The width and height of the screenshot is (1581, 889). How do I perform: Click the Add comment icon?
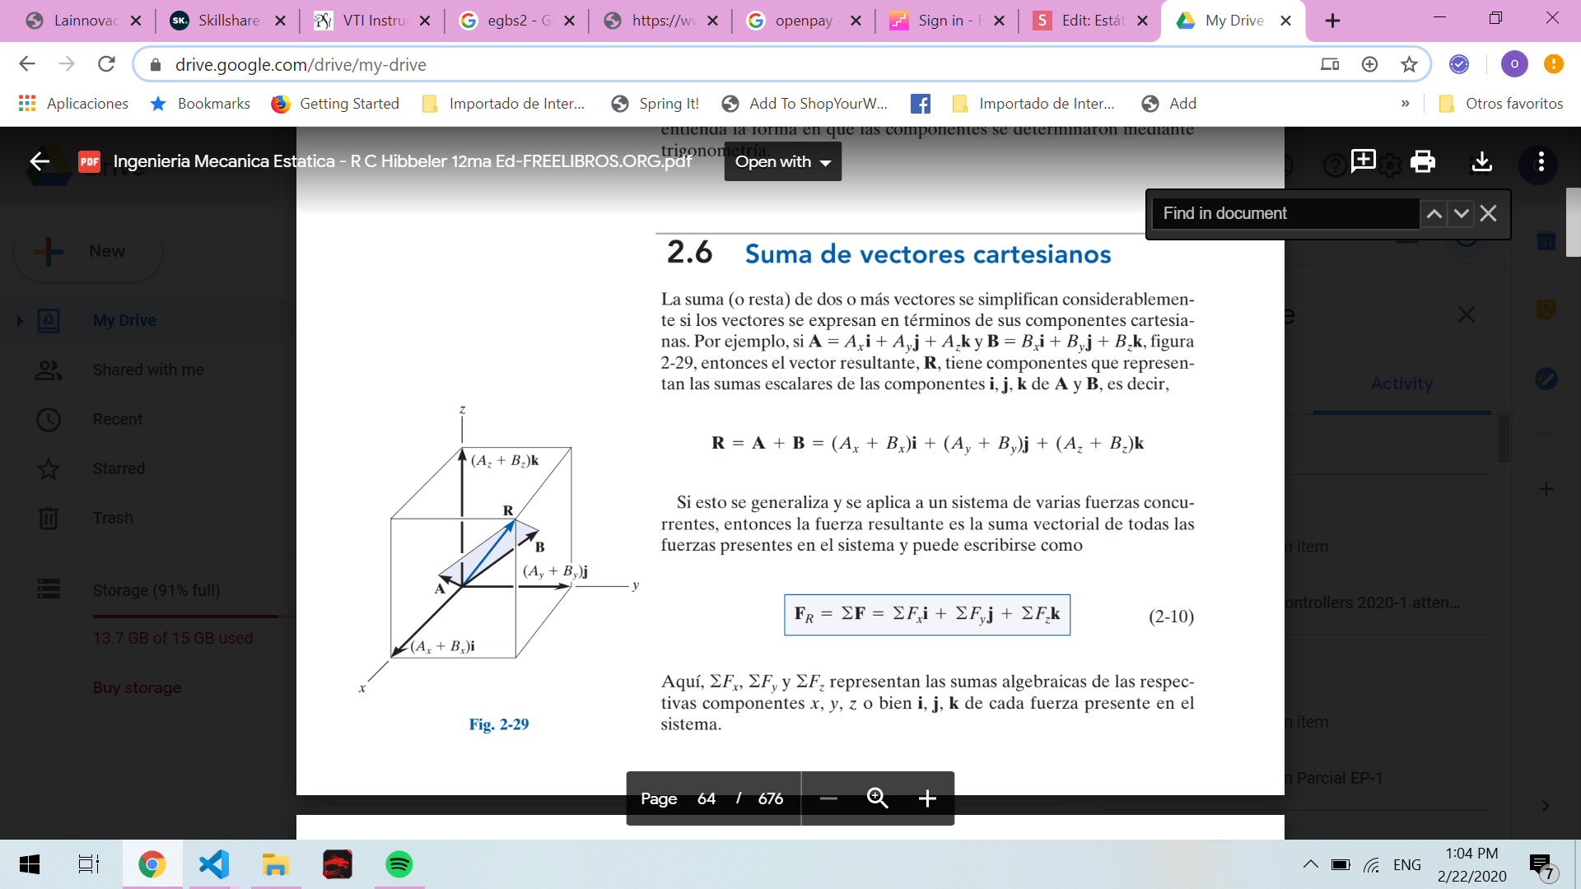(x=1363, y=160)
